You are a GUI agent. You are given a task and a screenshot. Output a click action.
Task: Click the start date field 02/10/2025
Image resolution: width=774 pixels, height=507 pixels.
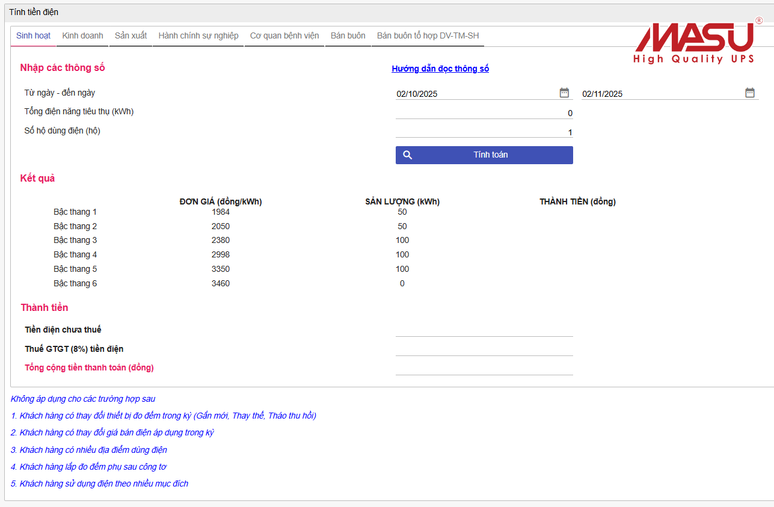click(475, 94)
